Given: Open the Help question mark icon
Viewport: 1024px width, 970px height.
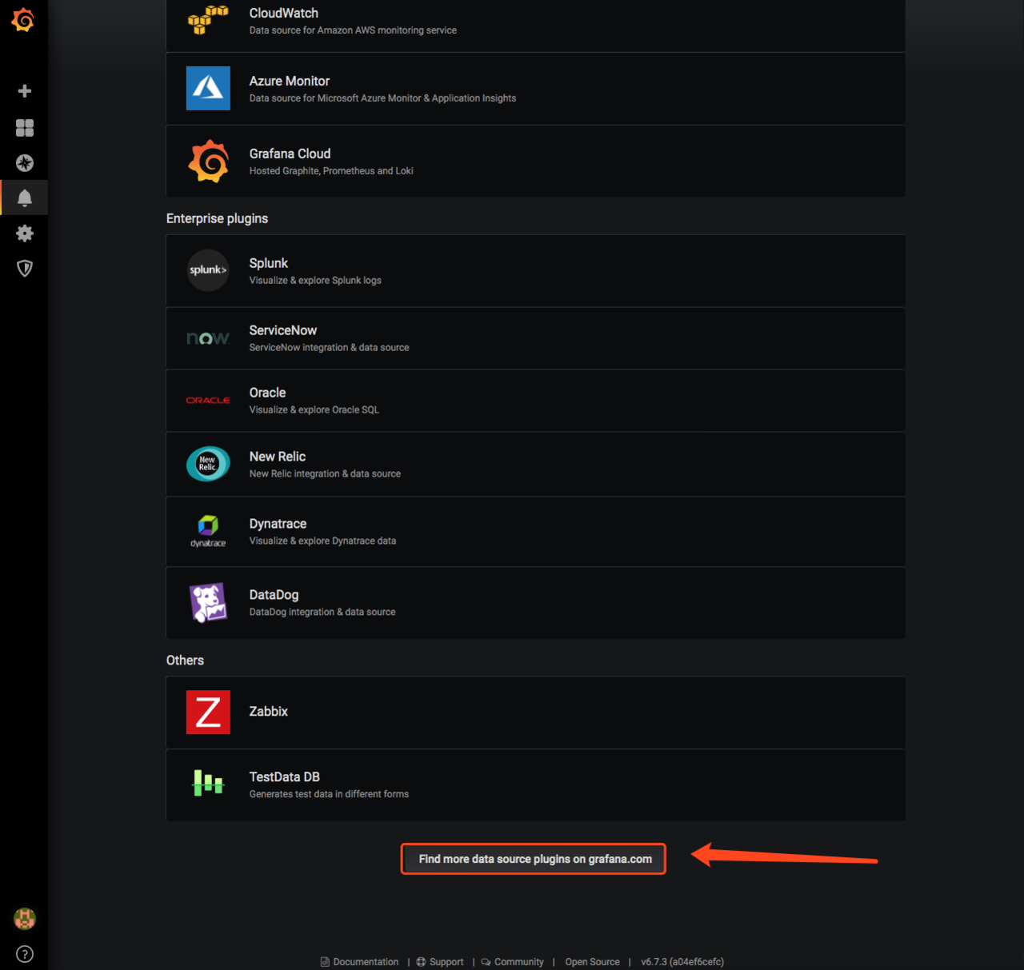Looking at the screenshot, I should click(x=25, y=954).
